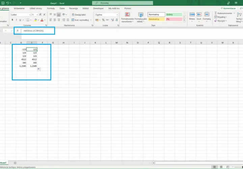243x169 pixels.
Task: Align text to top of cell
Action: [x=51, y=15]
